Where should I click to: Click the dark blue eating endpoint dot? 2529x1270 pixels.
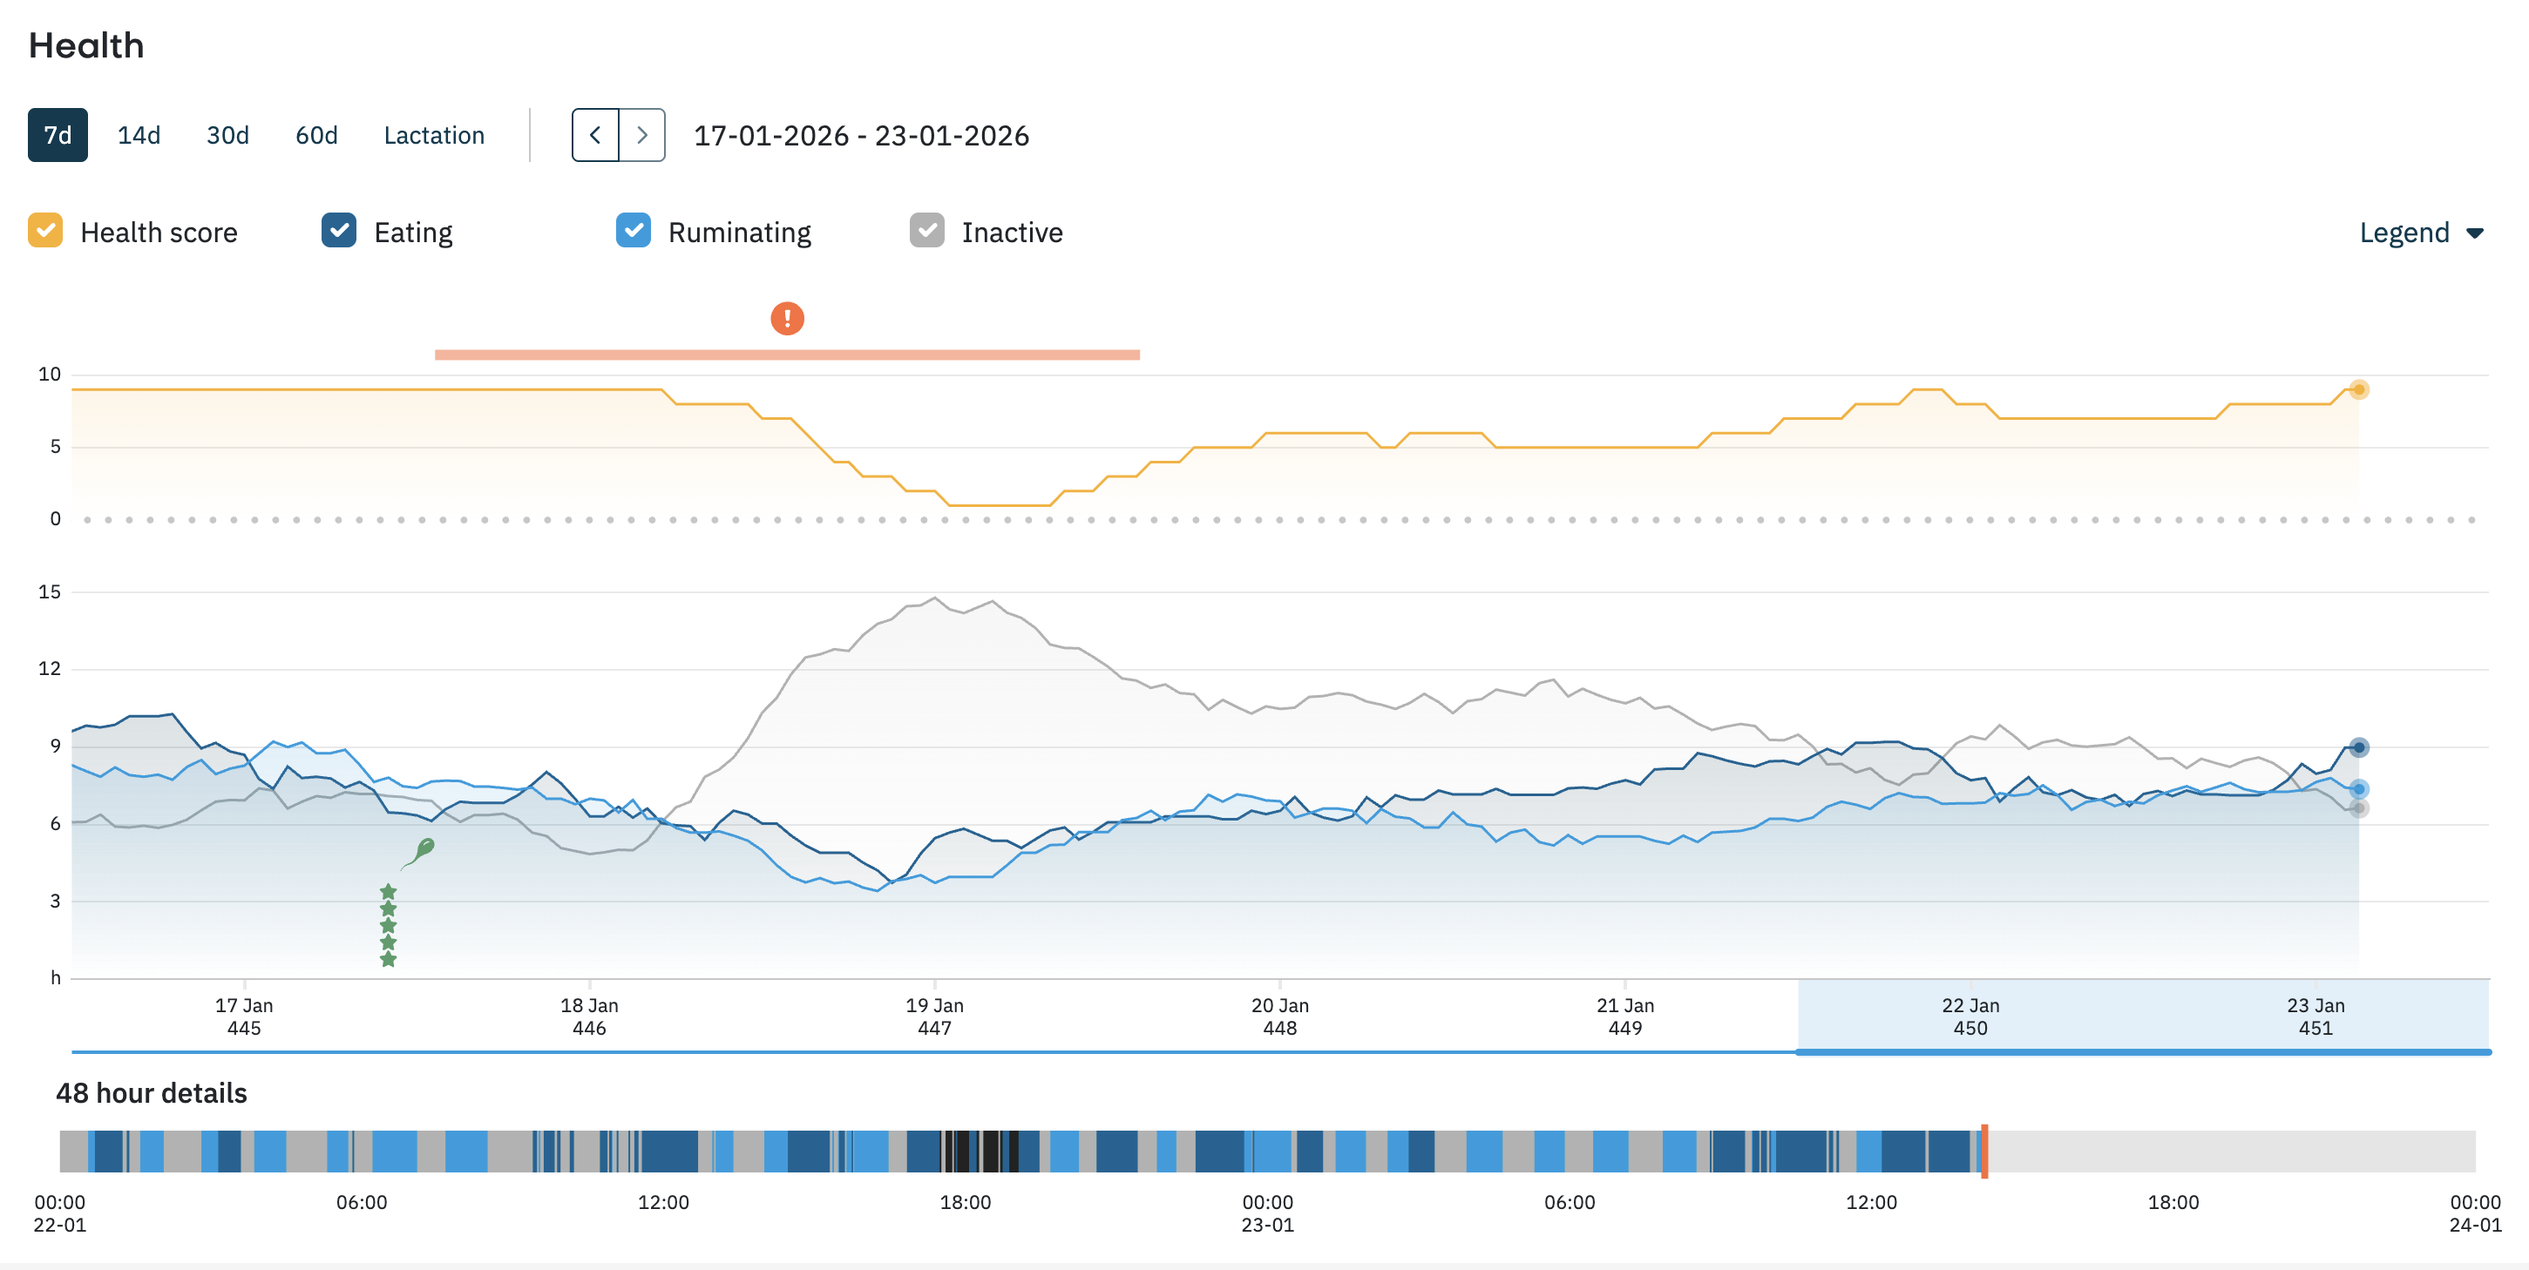2358,748
